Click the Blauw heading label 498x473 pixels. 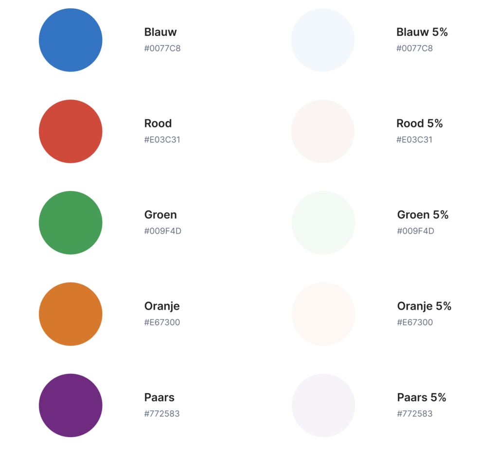160,32
